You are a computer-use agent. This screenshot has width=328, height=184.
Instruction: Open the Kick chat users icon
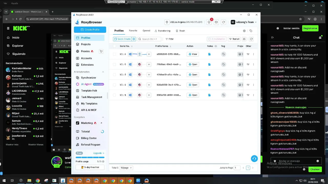pyautogui.click(x=320, y=38)
